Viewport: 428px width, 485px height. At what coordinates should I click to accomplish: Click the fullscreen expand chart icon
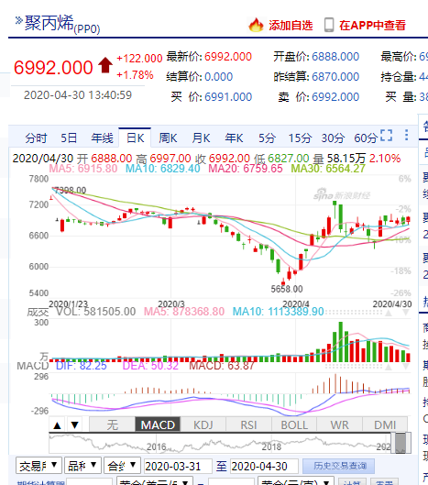point(386,135)
